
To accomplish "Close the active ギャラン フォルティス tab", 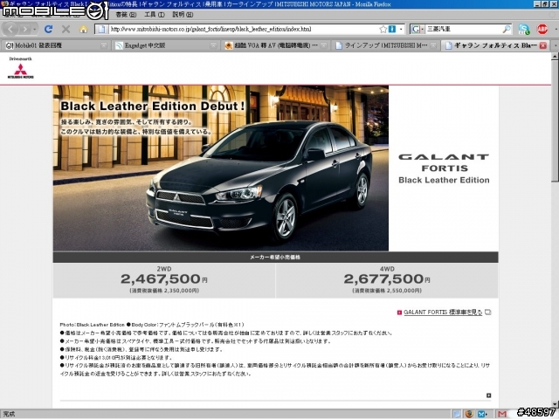I will click(x=543, y=45).
